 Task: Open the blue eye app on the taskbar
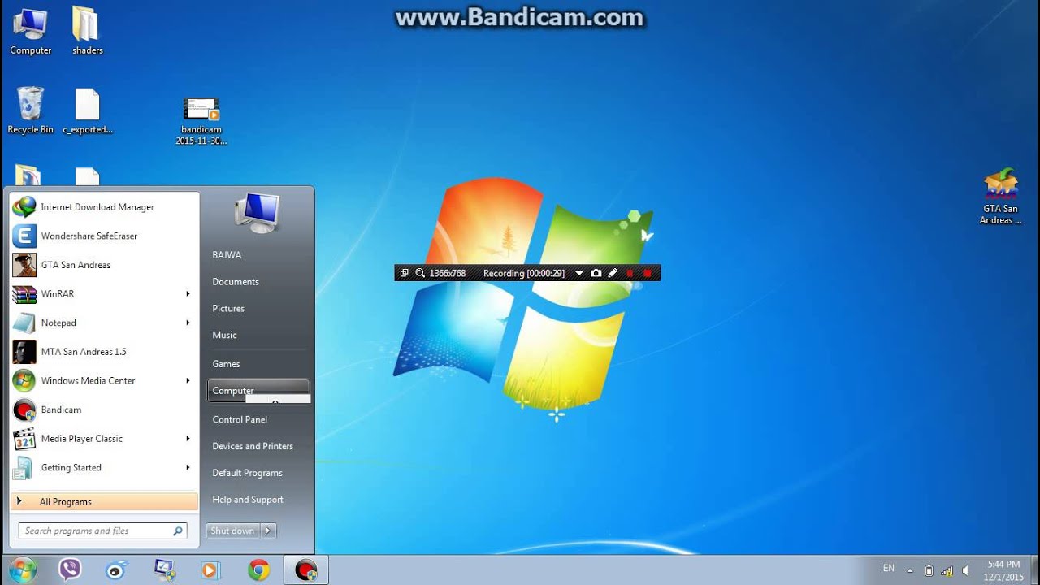pos(117,570)
